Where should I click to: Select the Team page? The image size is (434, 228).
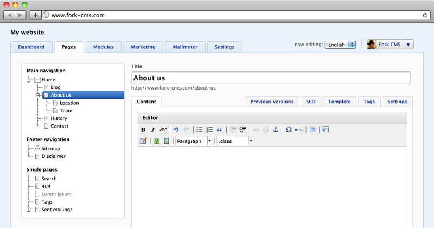pos(66,111)
